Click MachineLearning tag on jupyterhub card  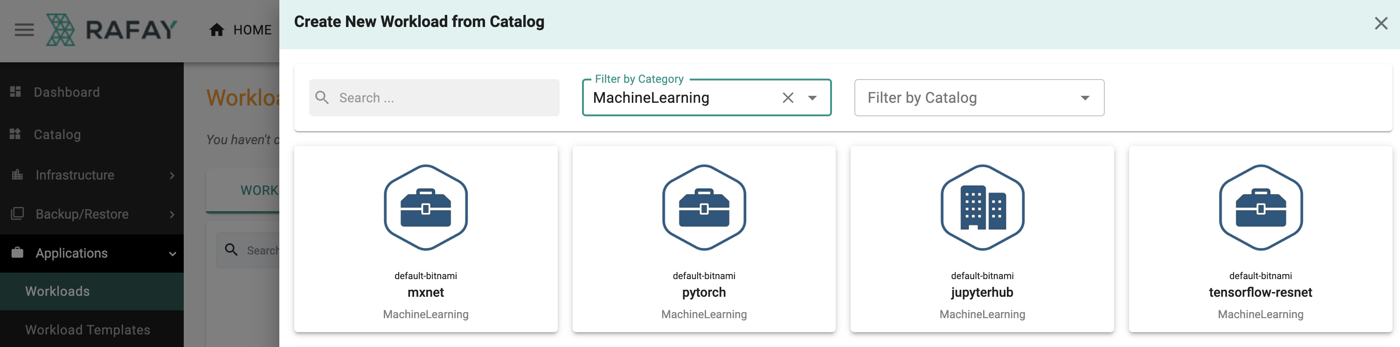coord(982,314)
